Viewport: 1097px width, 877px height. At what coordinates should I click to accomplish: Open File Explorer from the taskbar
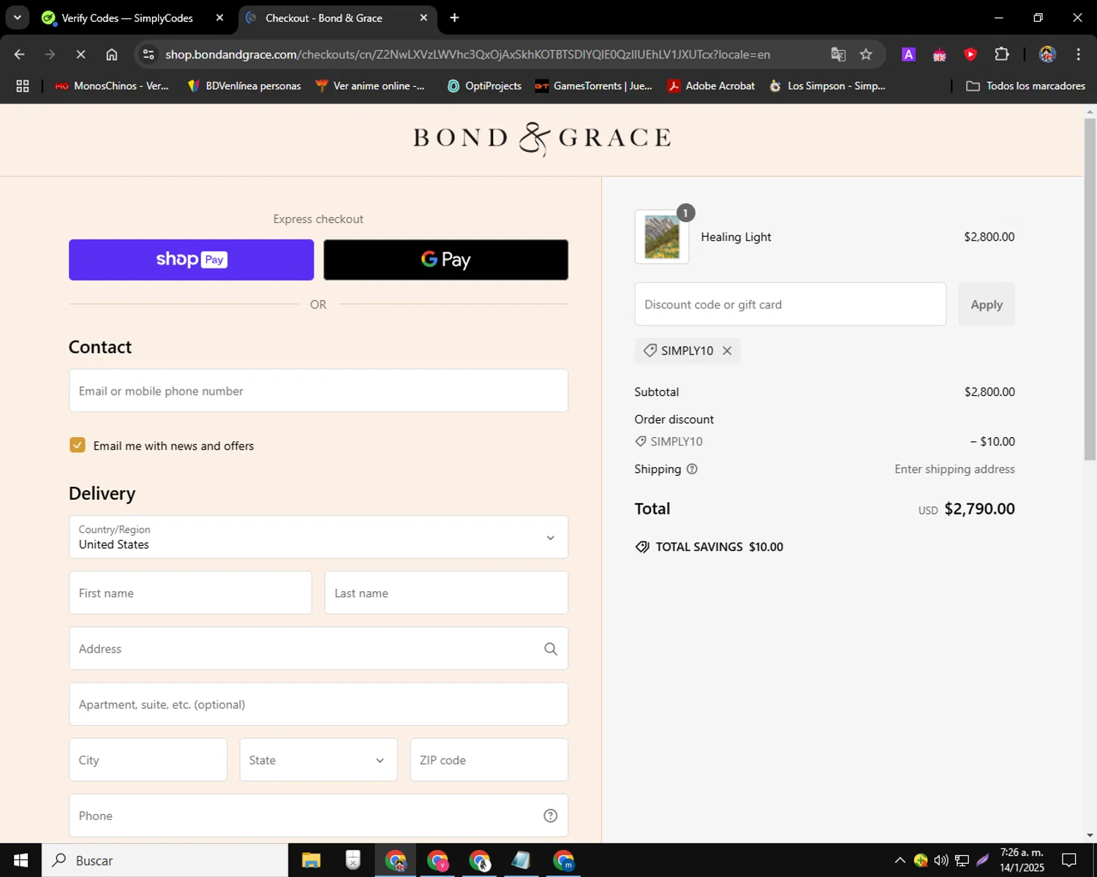(x=311, y=860)
